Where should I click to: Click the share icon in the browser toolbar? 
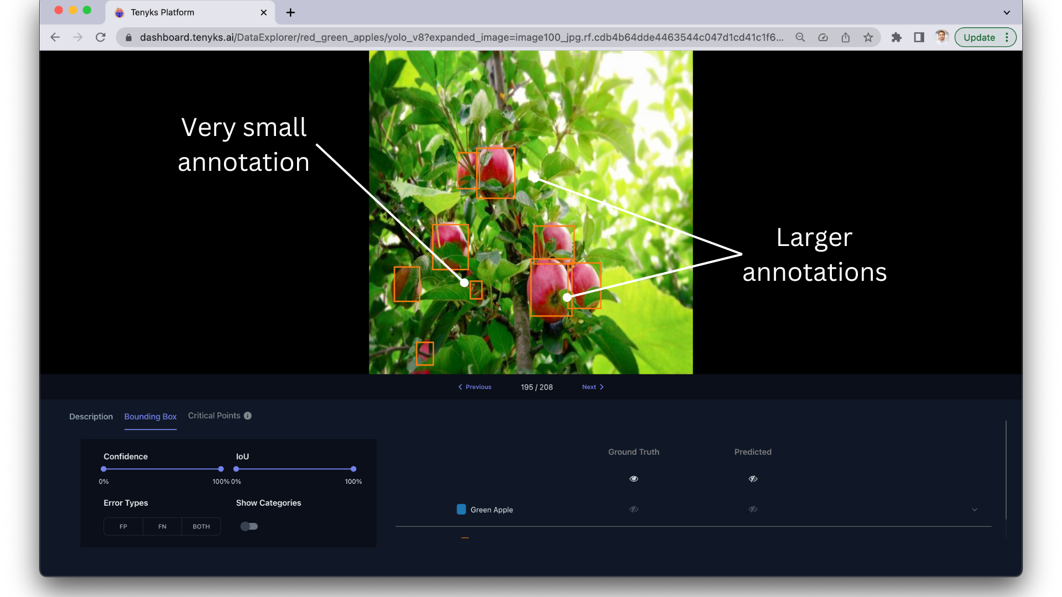[x=846, y=37]
